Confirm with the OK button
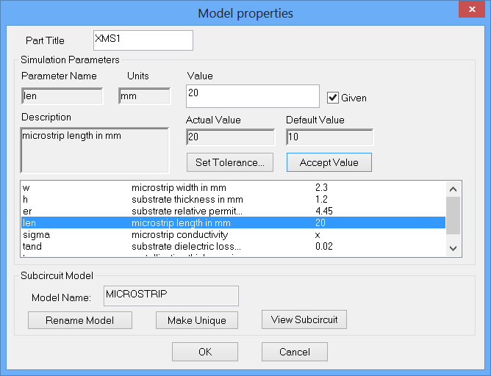The height and width of the screenshot is (376, 491). [x=205, y=352]
